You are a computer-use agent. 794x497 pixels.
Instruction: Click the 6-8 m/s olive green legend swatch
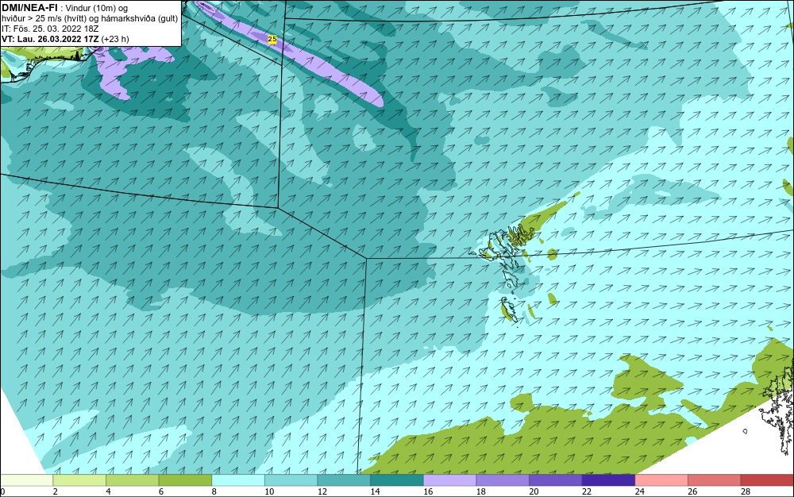(185, 480)
